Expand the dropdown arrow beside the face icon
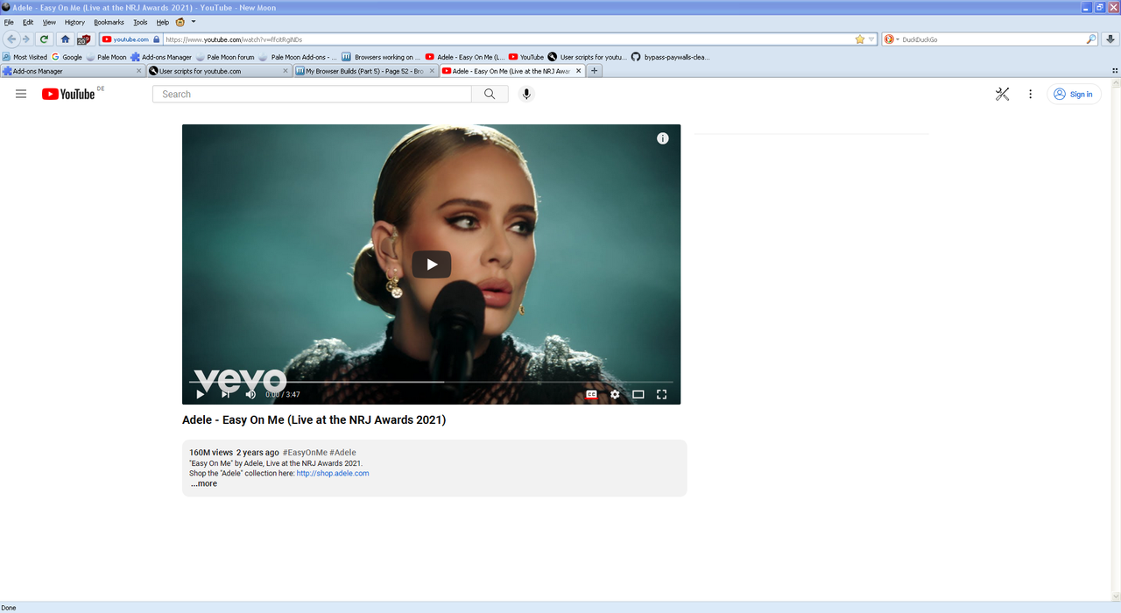 pyautogui.click(x=194, y=22)
